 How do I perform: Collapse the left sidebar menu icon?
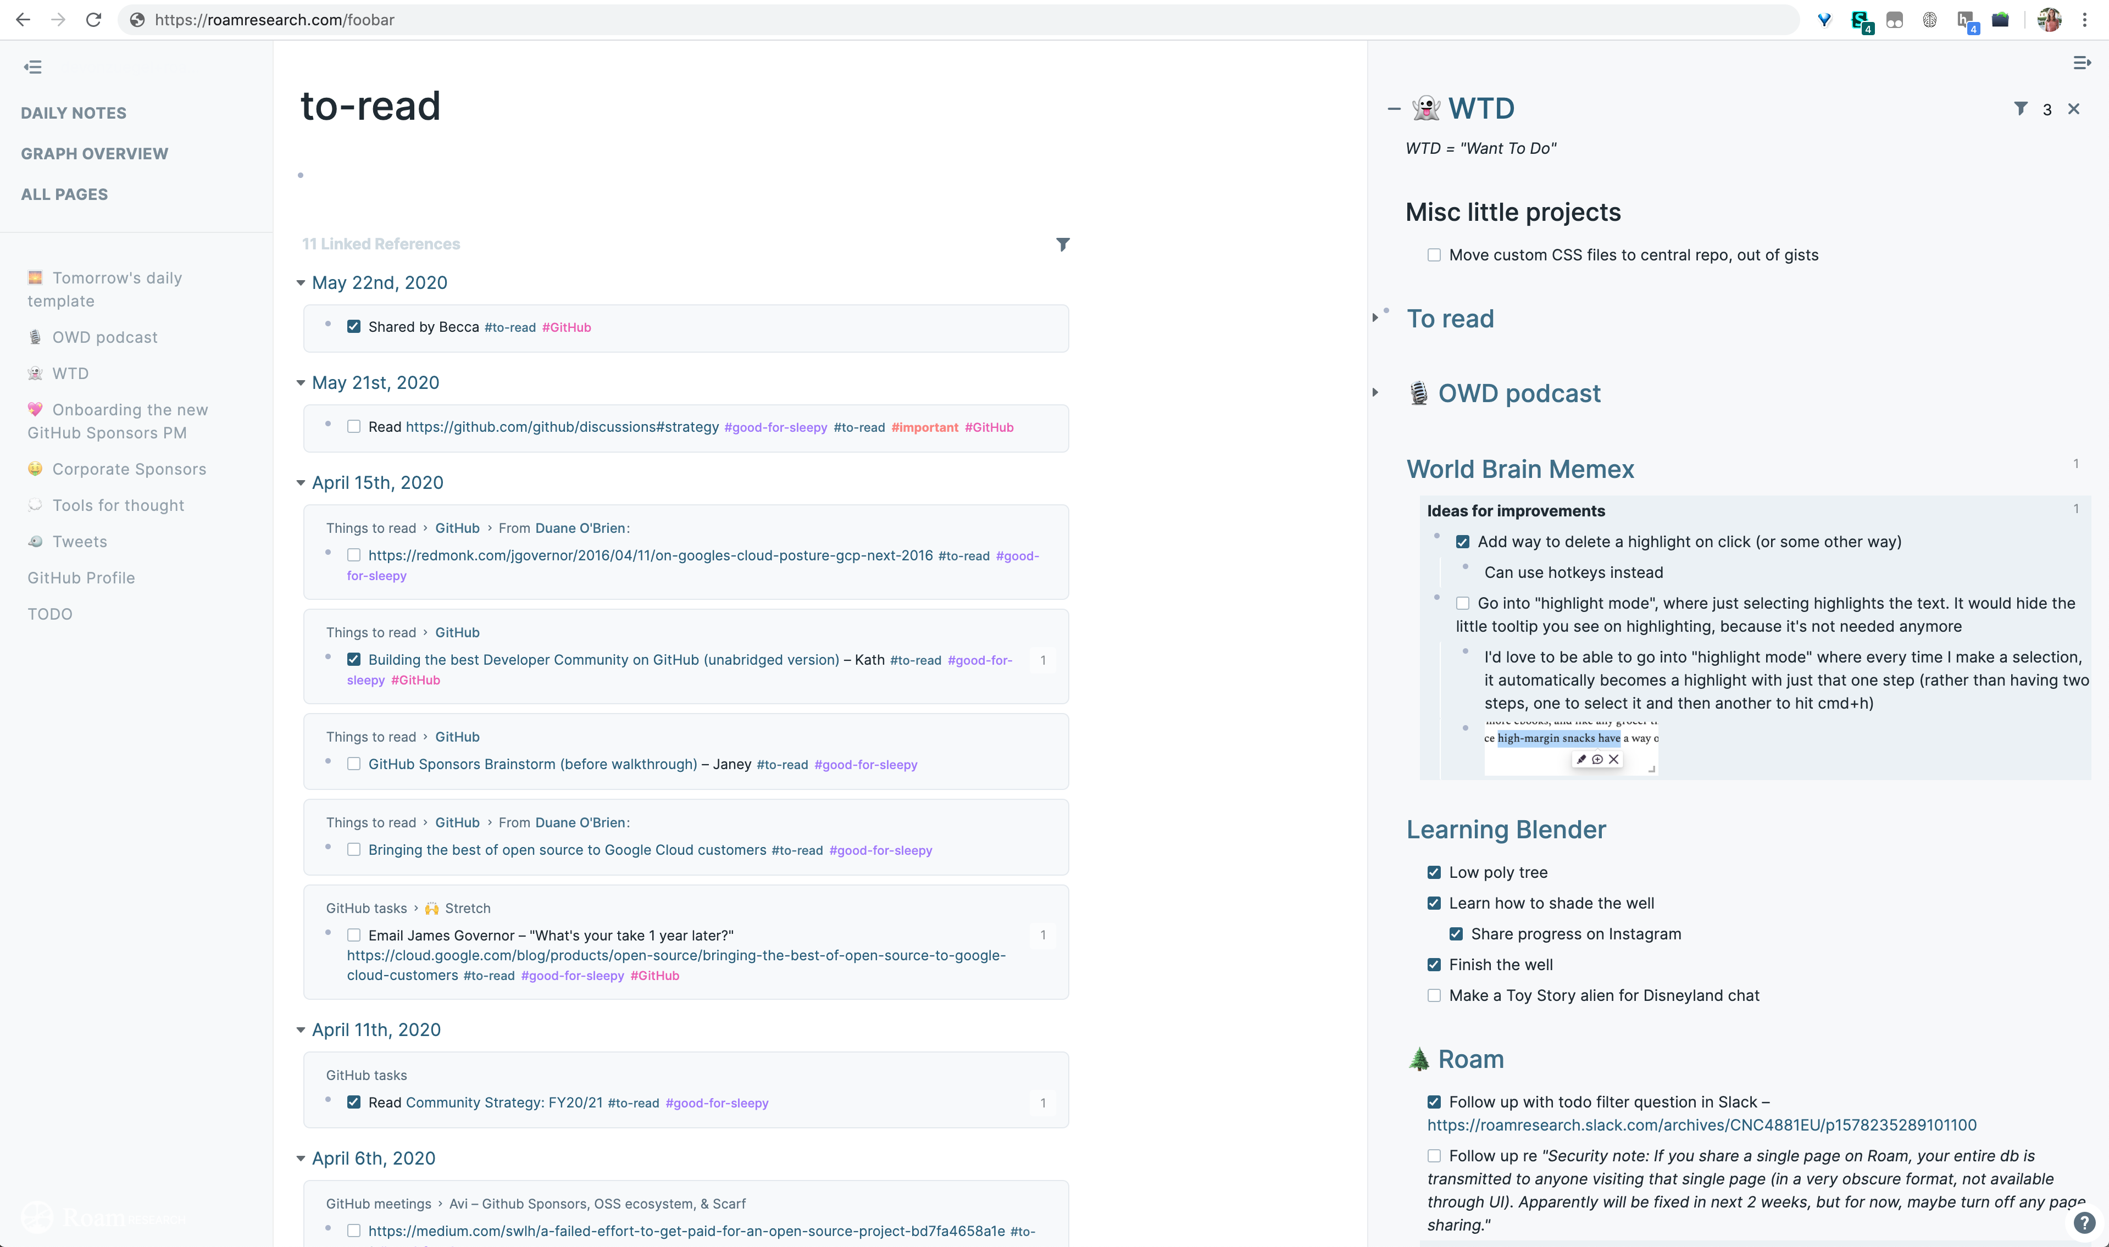pos(33,66)
